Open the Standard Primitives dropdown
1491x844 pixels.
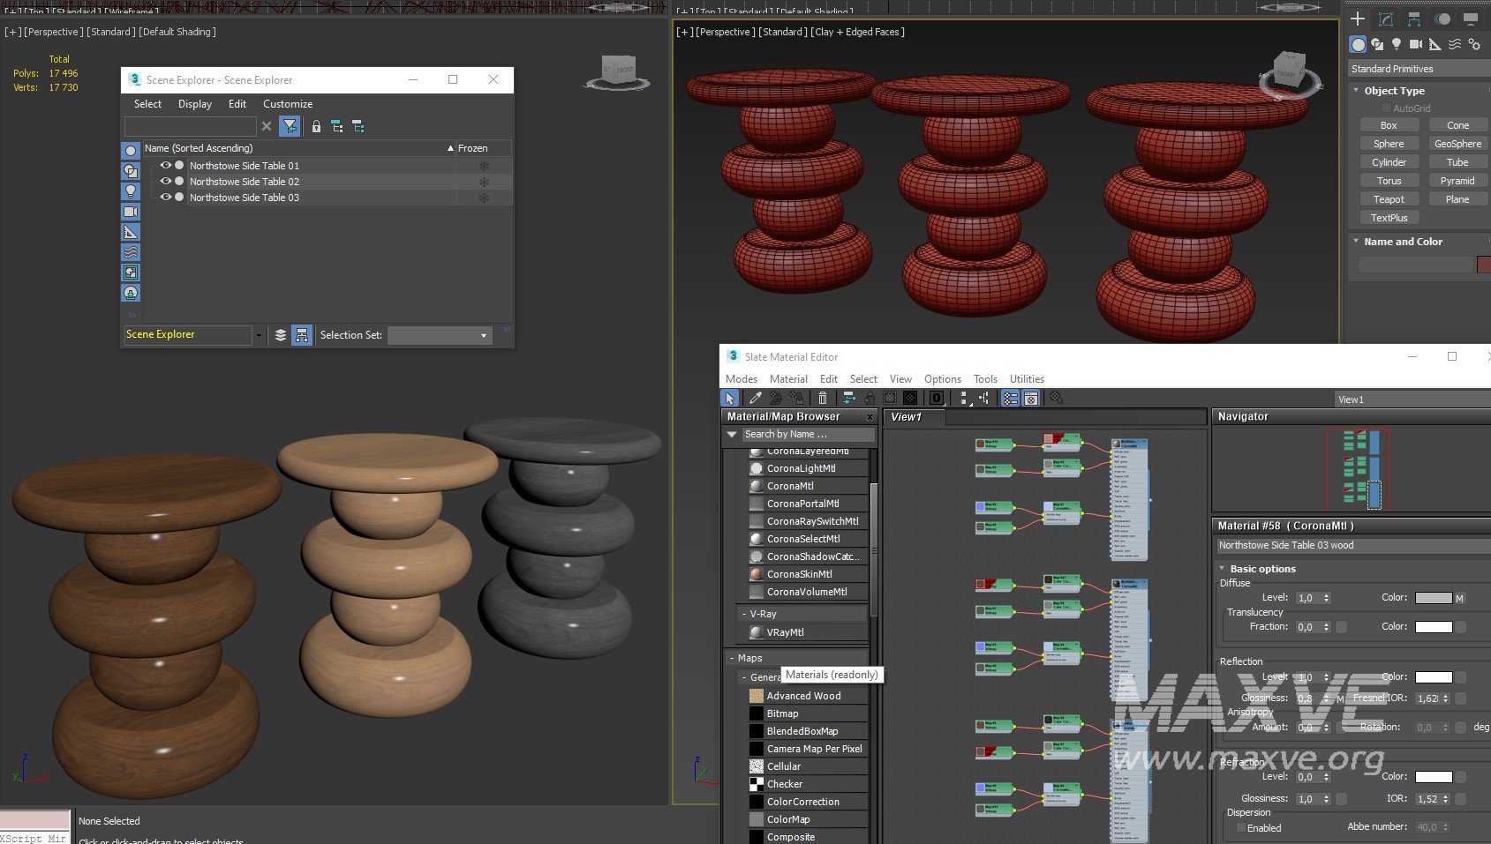coord(1418,69)
